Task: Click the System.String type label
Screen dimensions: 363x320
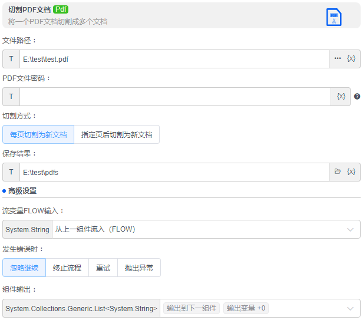Action: point(27,229)
